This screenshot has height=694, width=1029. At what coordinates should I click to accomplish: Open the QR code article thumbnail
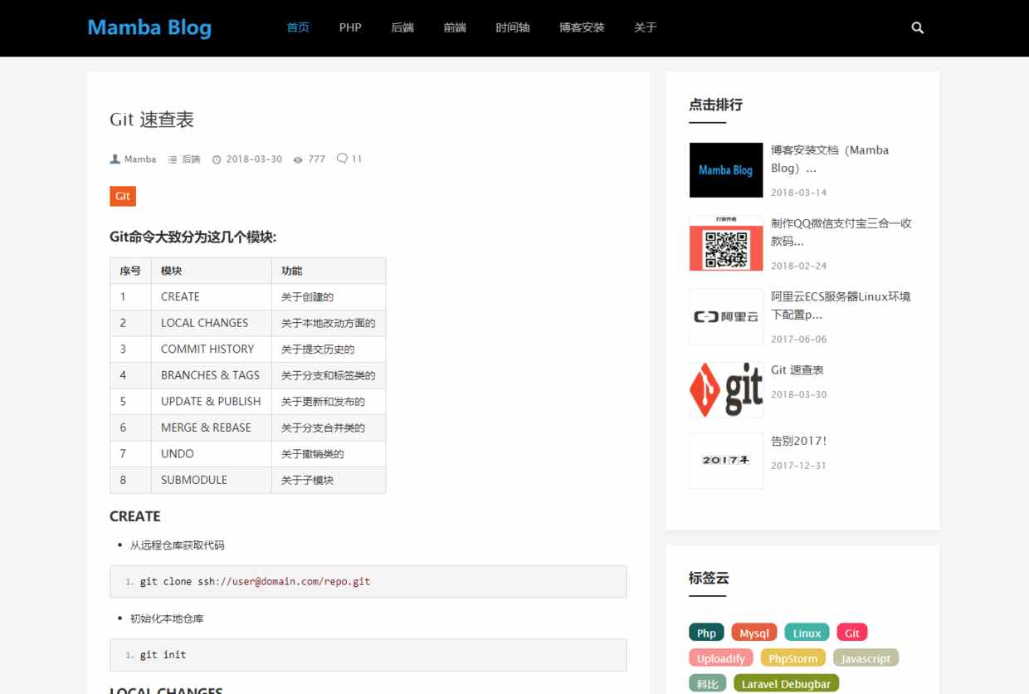pos(725,243)
